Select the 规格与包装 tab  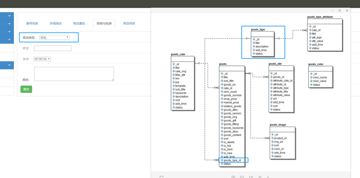click(104, 23)
